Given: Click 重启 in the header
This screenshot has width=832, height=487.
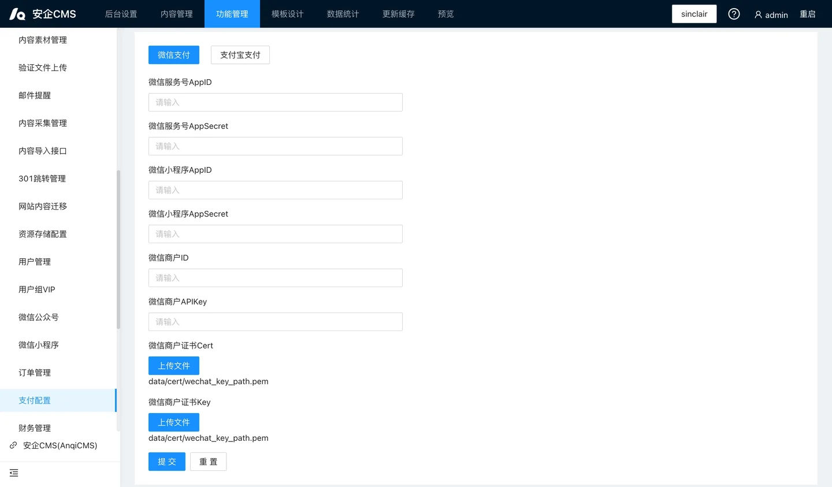Looking at the screenshot, I should tap(808, 14).
